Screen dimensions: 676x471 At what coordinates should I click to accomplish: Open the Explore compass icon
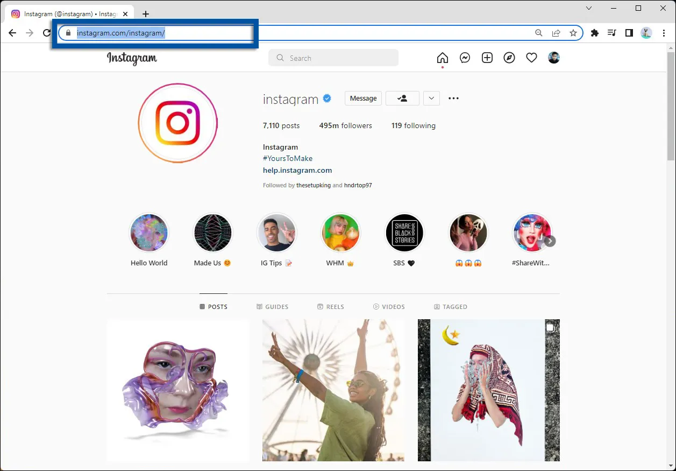click(x=509, y=58)
